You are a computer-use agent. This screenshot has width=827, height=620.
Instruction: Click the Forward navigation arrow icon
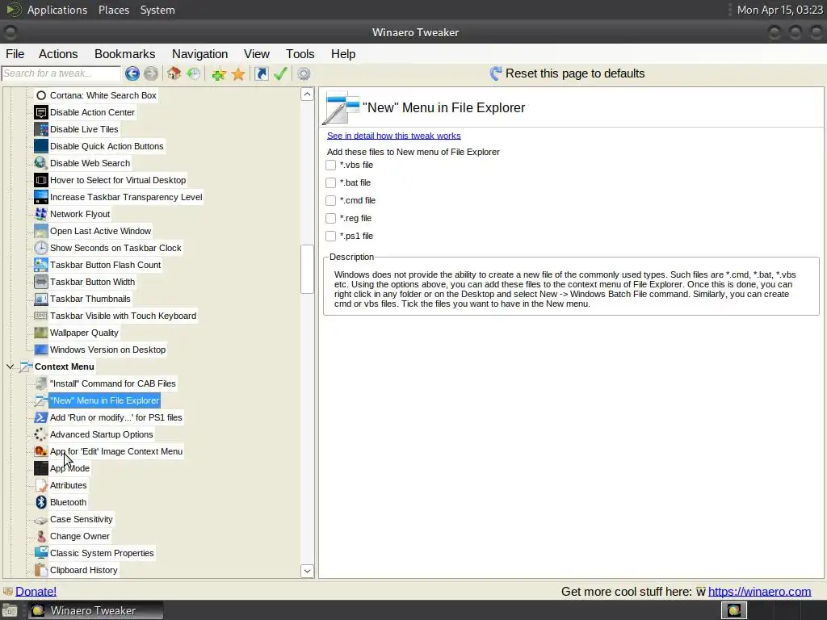pos(151,73)
